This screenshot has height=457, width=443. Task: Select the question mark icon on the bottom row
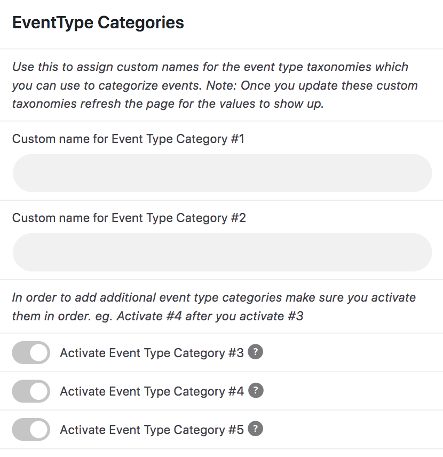pyautogui.click(x=256, y=430)
